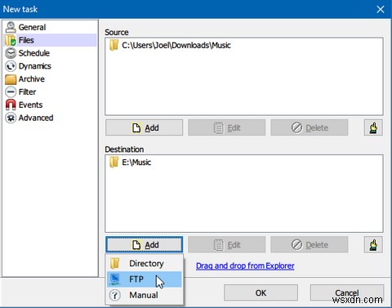Viewport: 392px width, 308px height.
Task: Click the Archive box icon
Action: tap(11, 79)
